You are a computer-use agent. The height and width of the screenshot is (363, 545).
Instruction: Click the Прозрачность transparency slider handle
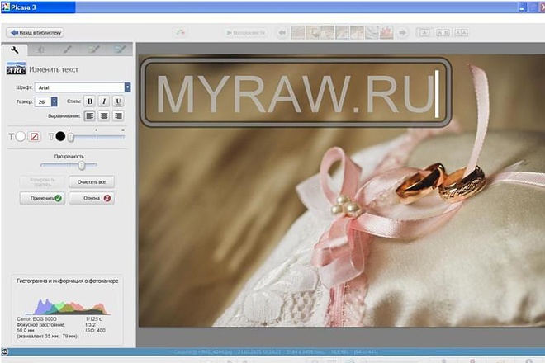point(82,165)
